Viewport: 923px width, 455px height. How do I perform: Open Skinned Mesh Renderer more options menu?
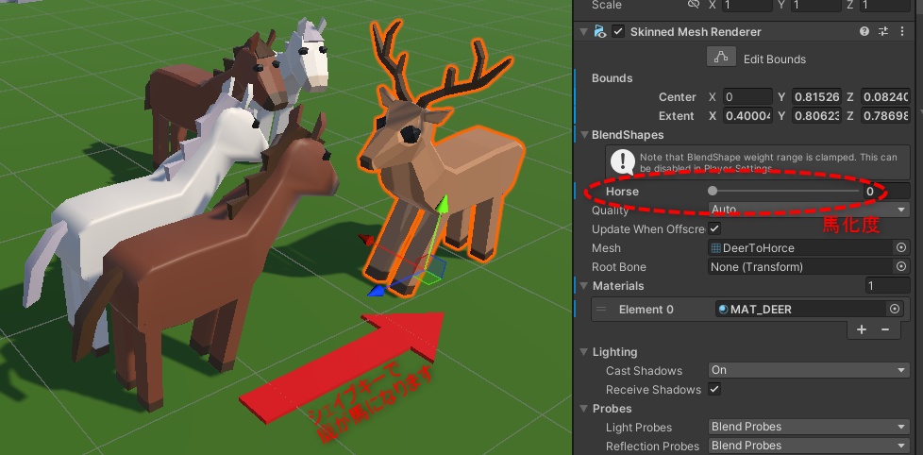(902, 32)
